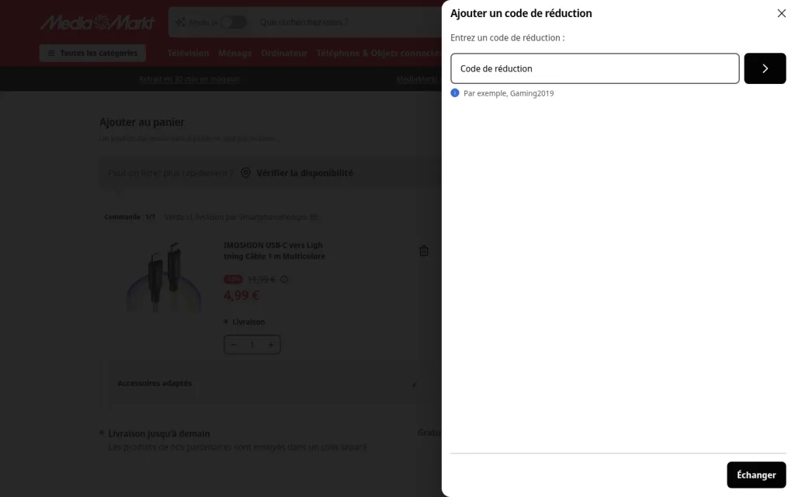Click the blue info icon by the example

[x=455, y=93]
